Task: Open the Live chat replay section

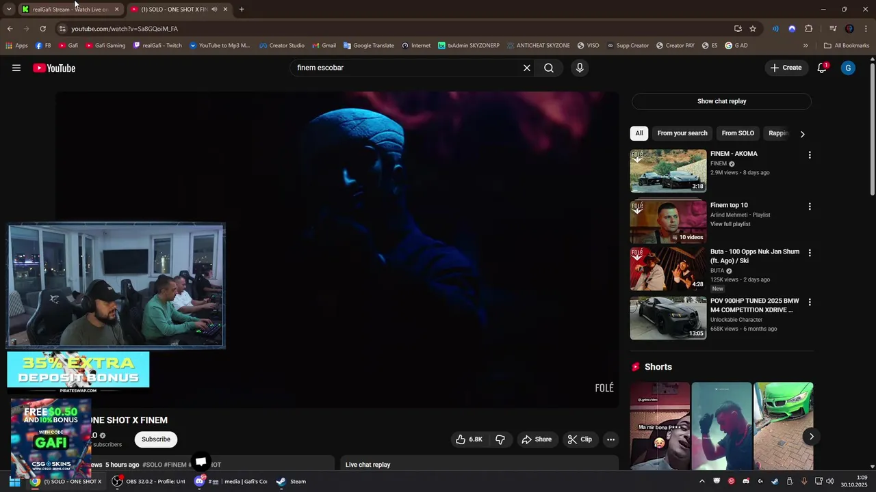Action: click(479, 465)
